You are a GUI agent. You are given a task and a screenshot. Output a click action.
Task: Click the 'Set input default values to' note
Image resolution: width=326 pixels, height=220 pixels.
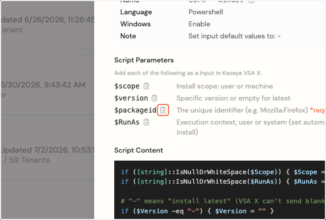234,36
